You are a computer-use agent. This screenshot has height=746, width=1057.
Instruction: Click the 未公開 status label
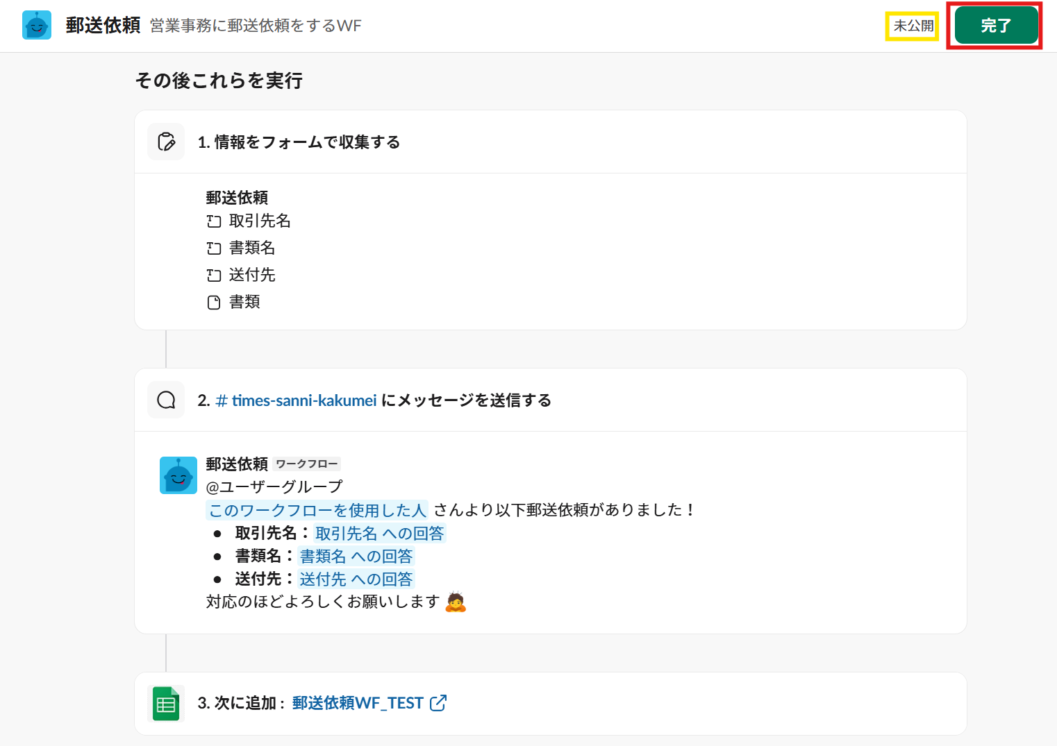point(913,26)
